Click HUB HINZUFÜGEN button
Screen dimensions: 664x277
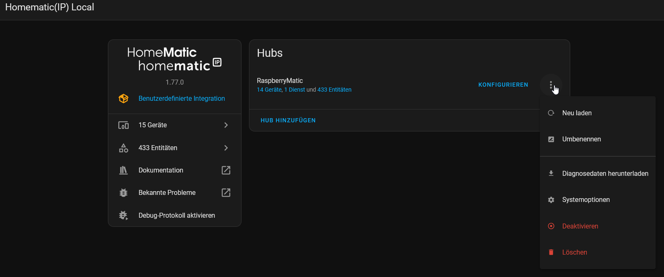pyautogui.click(x=288, y=120)
